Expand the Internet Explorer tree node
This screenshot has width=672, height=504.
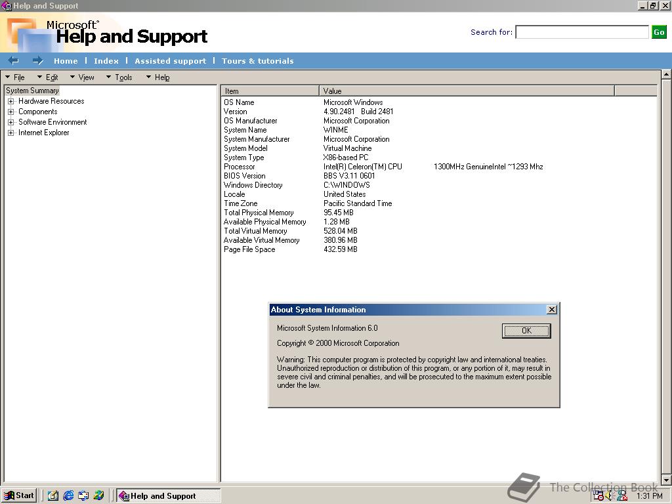coord(10,133)
